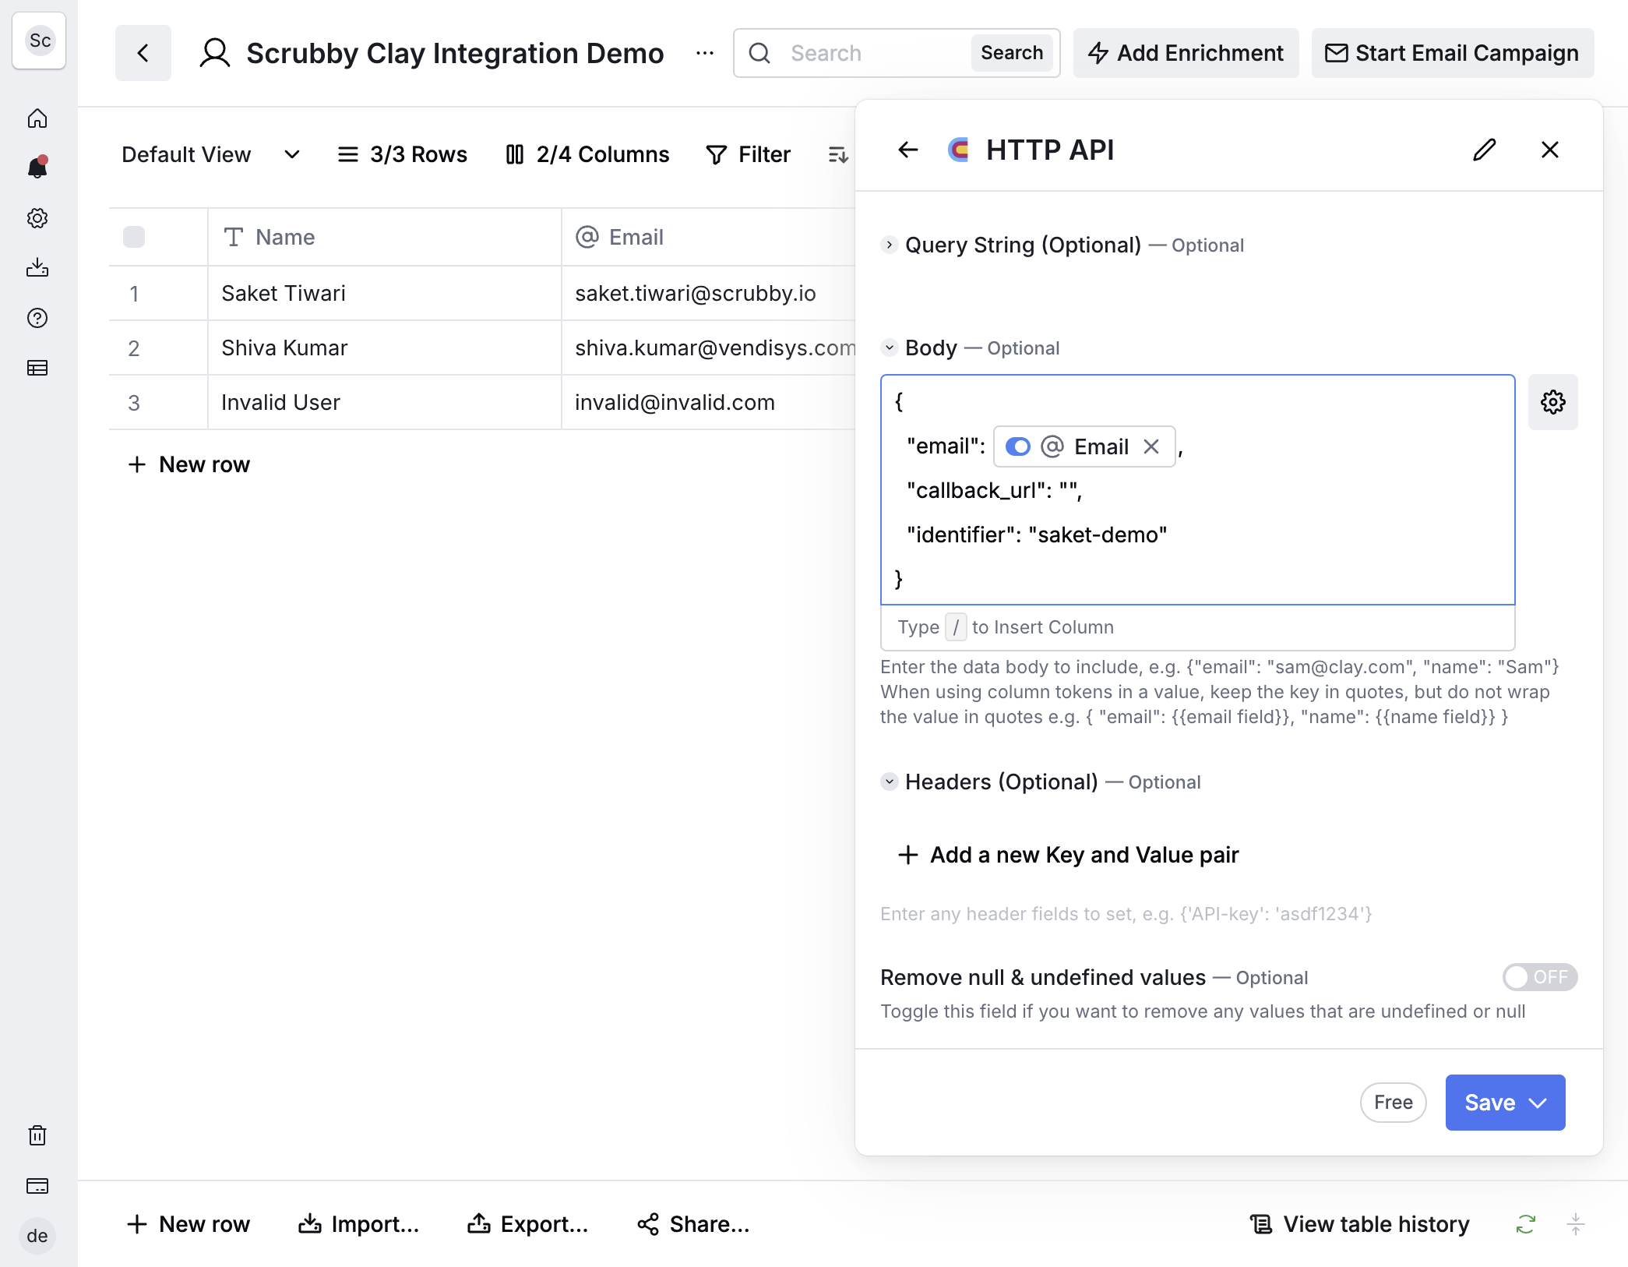
Task: Click the Search button
Action: pyautogui.click(x=1012, y=53)
